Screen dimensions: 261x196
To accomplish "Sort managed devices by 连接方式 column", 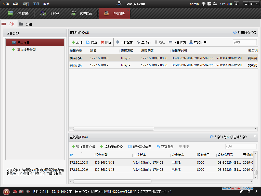I will (x=127, y=51).
